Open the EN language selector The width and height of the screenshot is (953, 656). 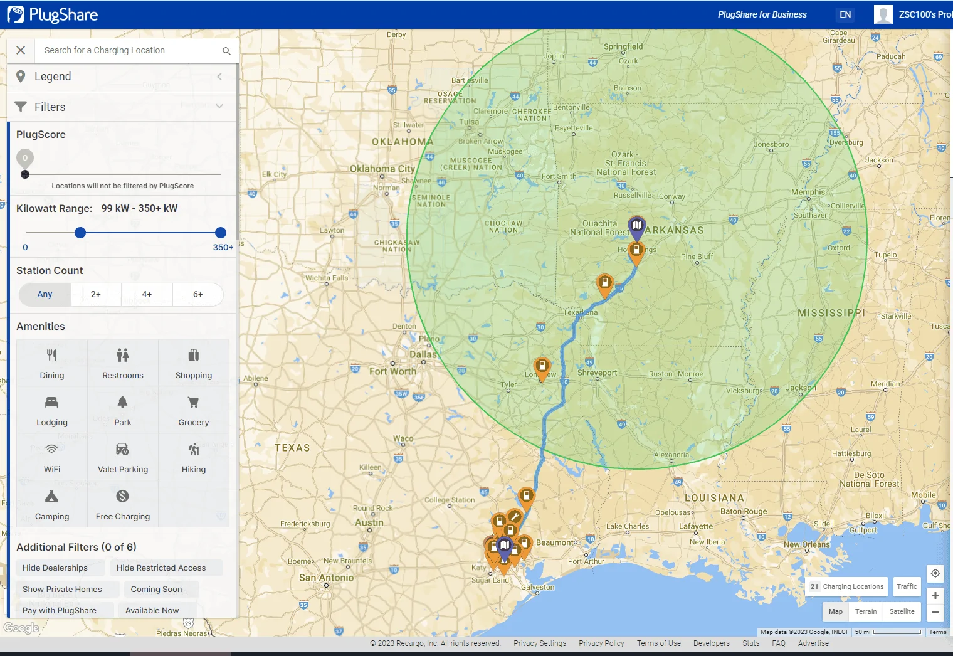(845, 14)
